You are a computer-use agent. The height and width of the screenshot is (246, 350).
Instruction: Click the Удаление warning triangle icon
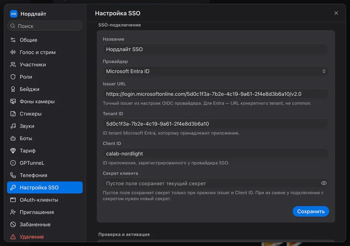[13, 237]
